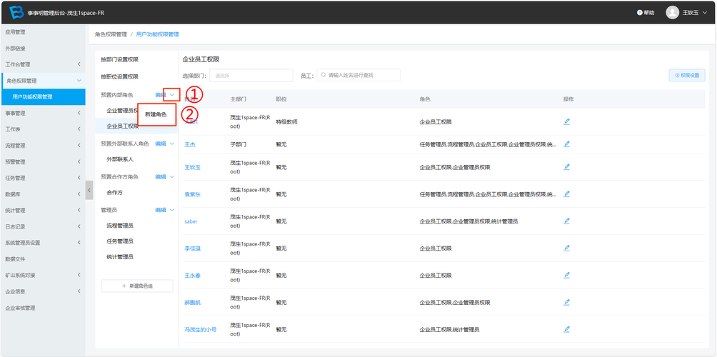The height and width of the screenshot is (357, 717).
Task: Click the app logo in top-left corner
Action: pyautogui.click(x=16, y=12)
